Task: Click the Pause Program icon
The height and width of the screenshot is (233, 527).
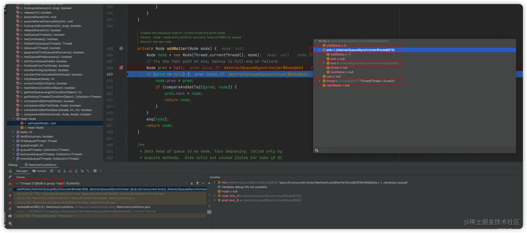Action: (10, 190)
